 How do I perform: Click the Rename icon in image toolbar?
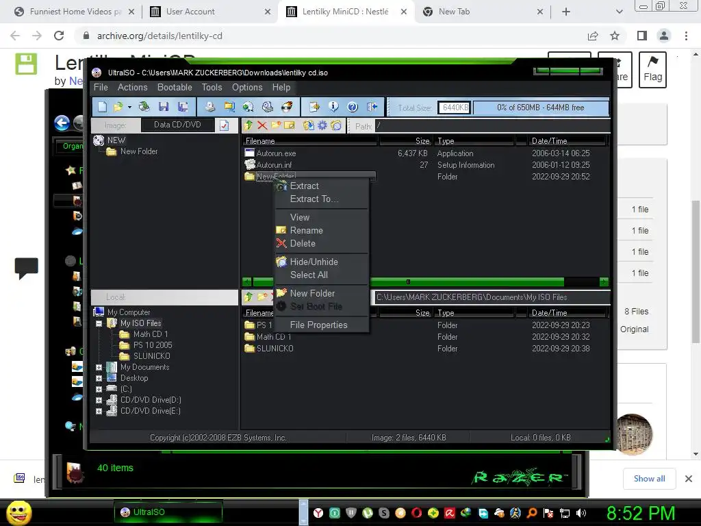[290, 126]
